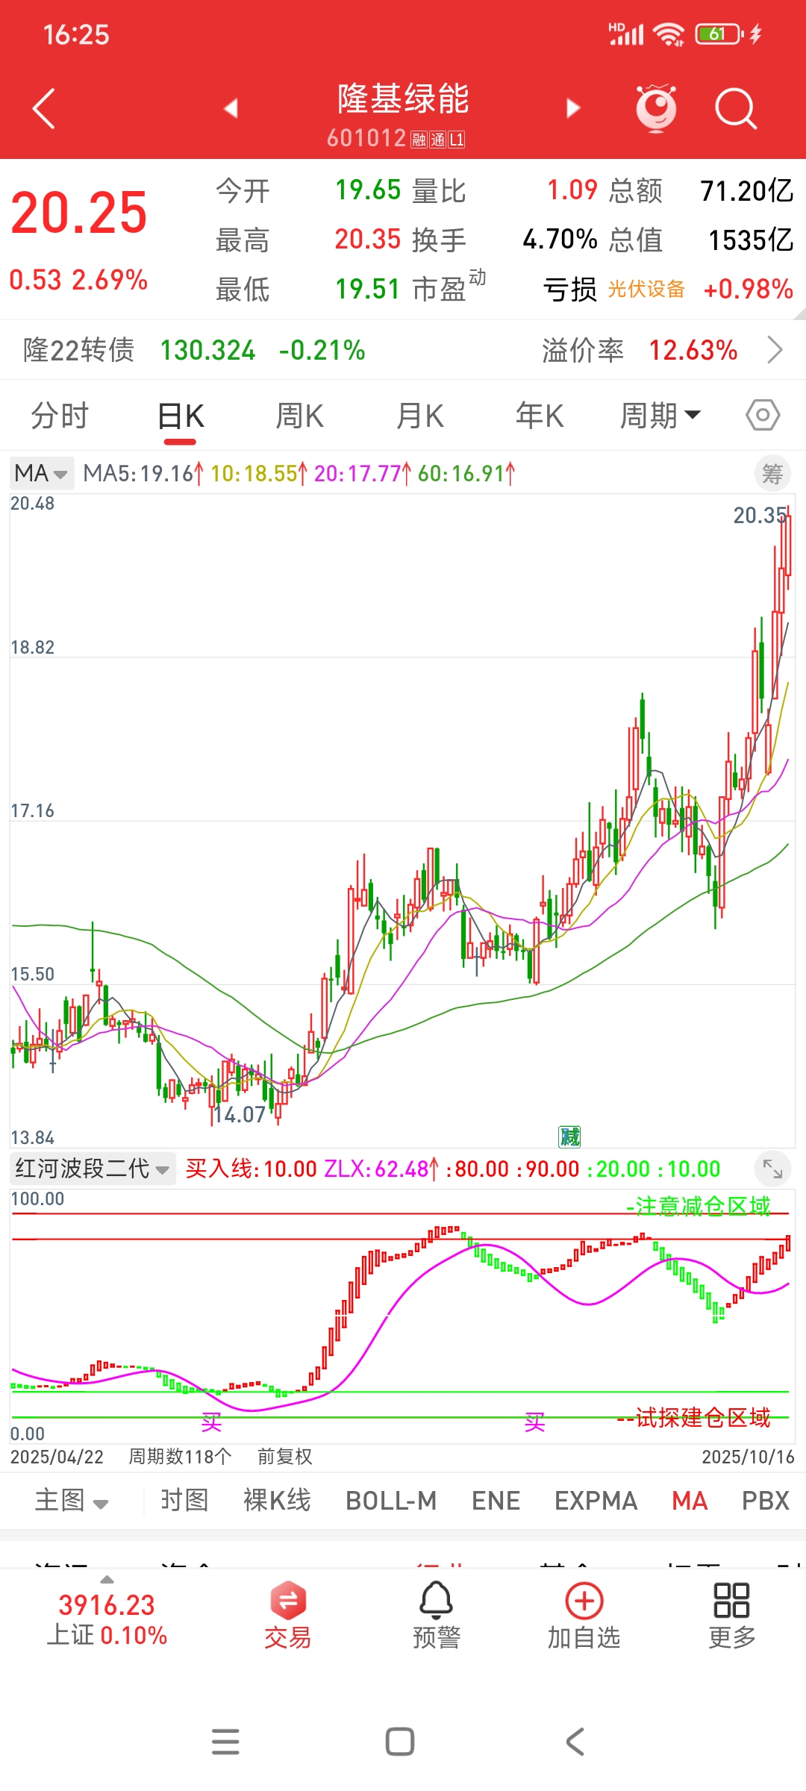Tap 溢价率 12.63% value
Image resolution: width=806 pixels, height=1791 pixels.
[x=693, y=349]
